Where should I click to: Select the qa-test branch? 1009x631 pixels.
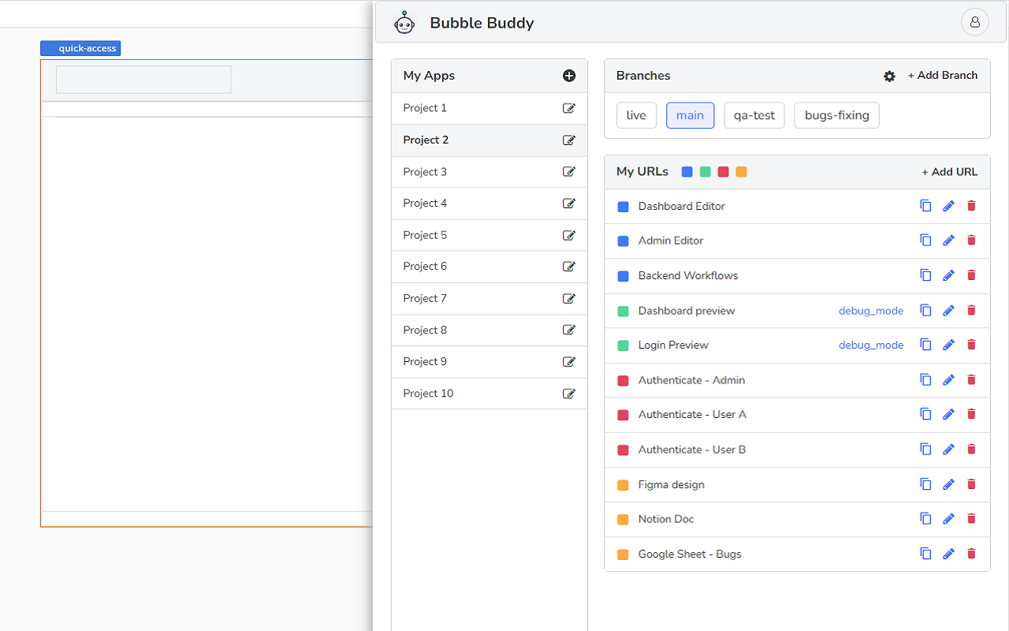(x=754, y=115)
